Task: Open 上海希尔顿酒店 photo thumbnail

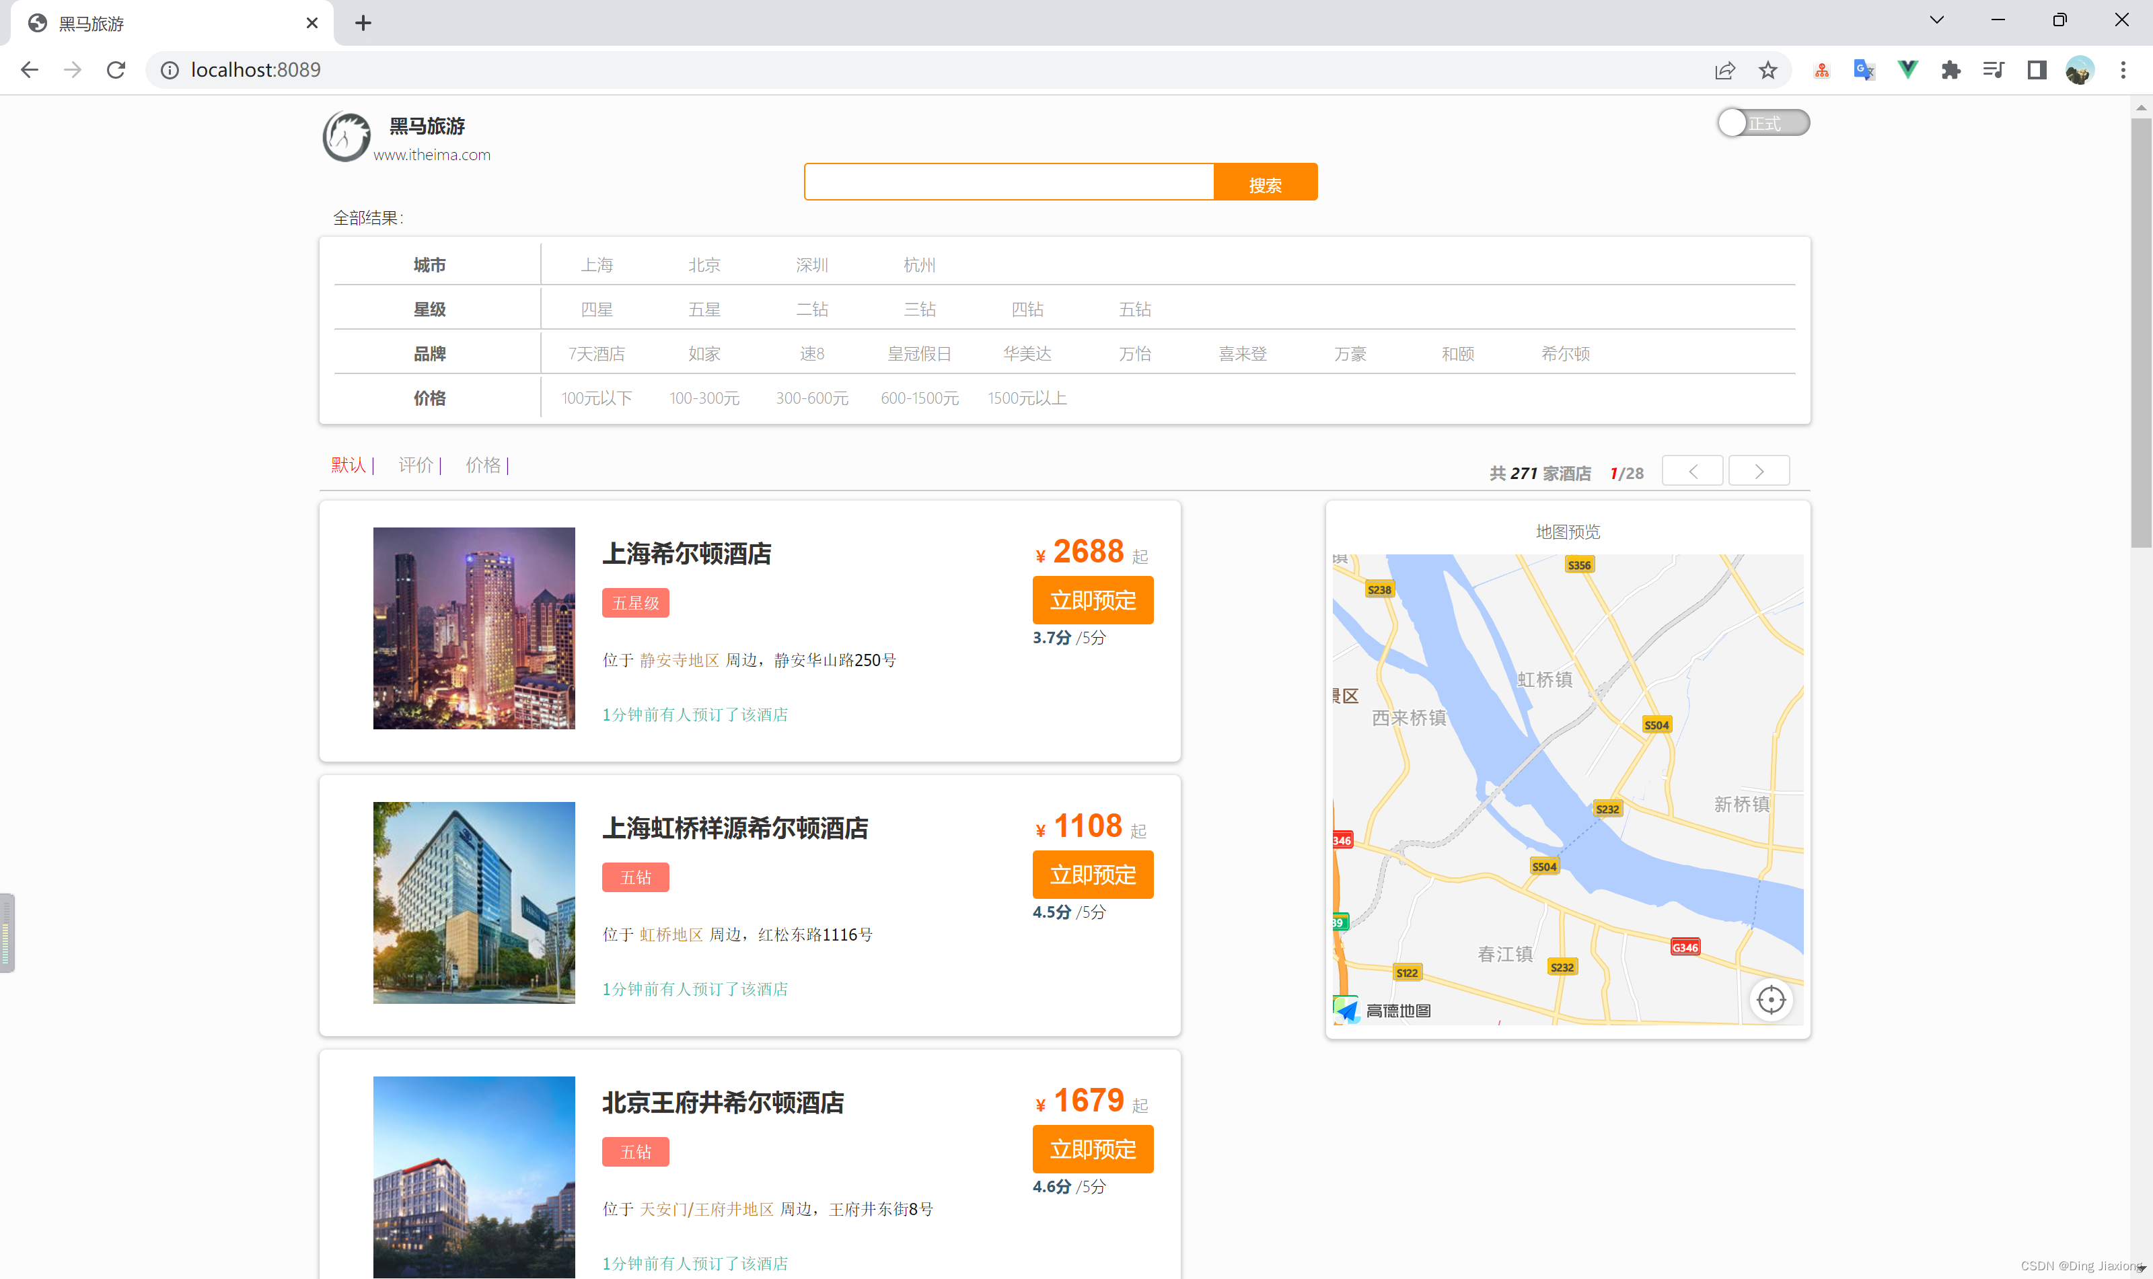Action: (474, 628)
